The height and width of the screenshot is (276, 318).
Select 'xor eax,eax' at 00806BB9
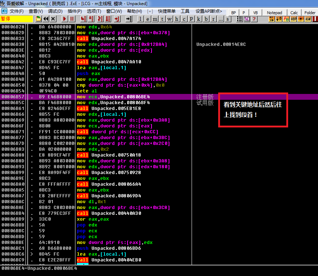point(93,219)
